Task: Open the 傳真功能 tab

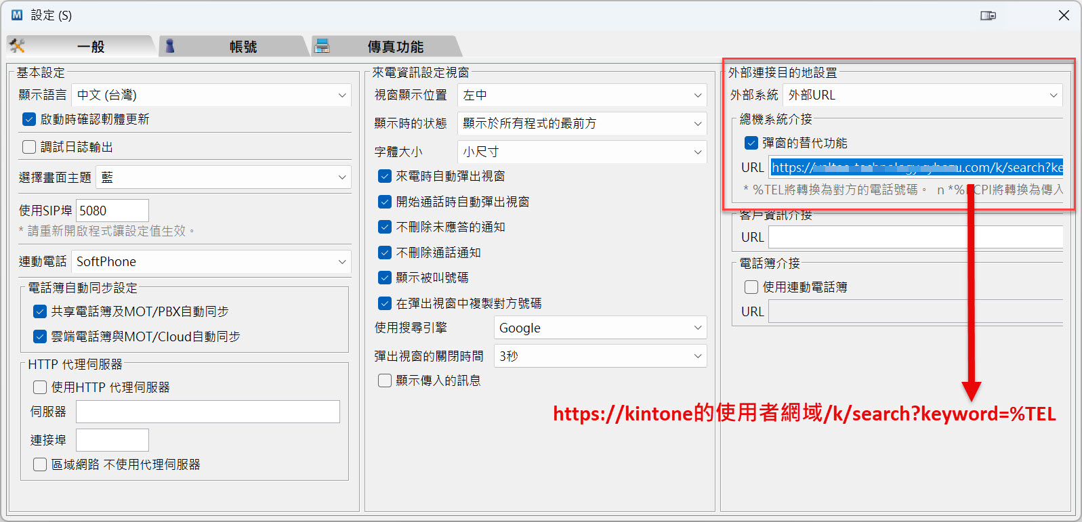Action: click(x=395, y=47)
